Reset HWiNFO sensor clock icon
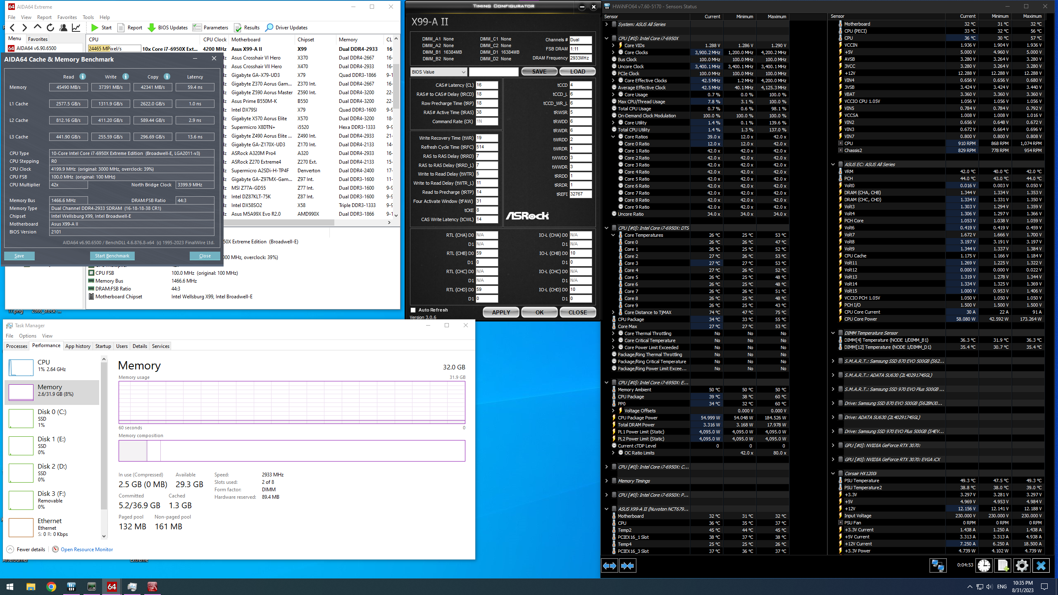This screenshot has height=595, width=1058. click(984, 565)
